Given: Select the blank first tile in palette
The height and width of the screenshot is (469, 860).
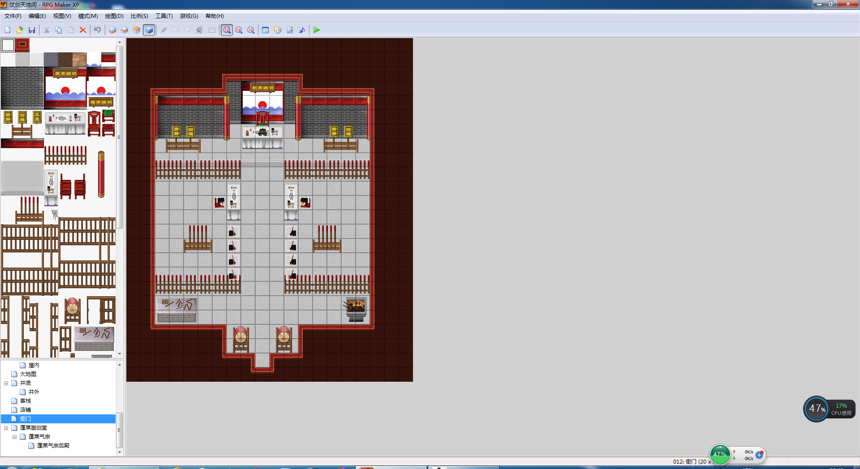Looking at the screenshot, I should tap(8, 45).
